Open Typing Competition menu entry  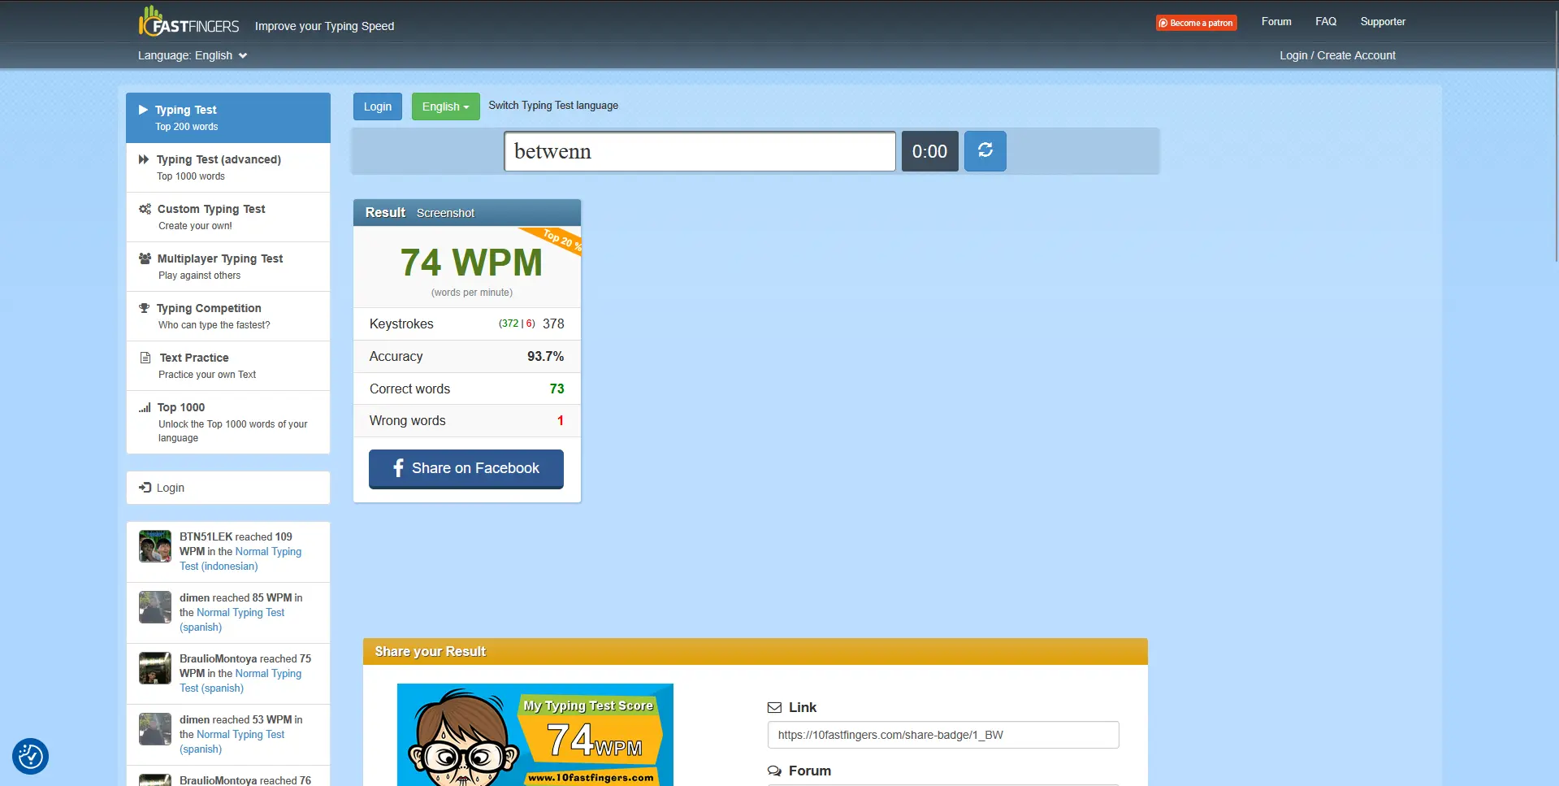click(228, 316)
